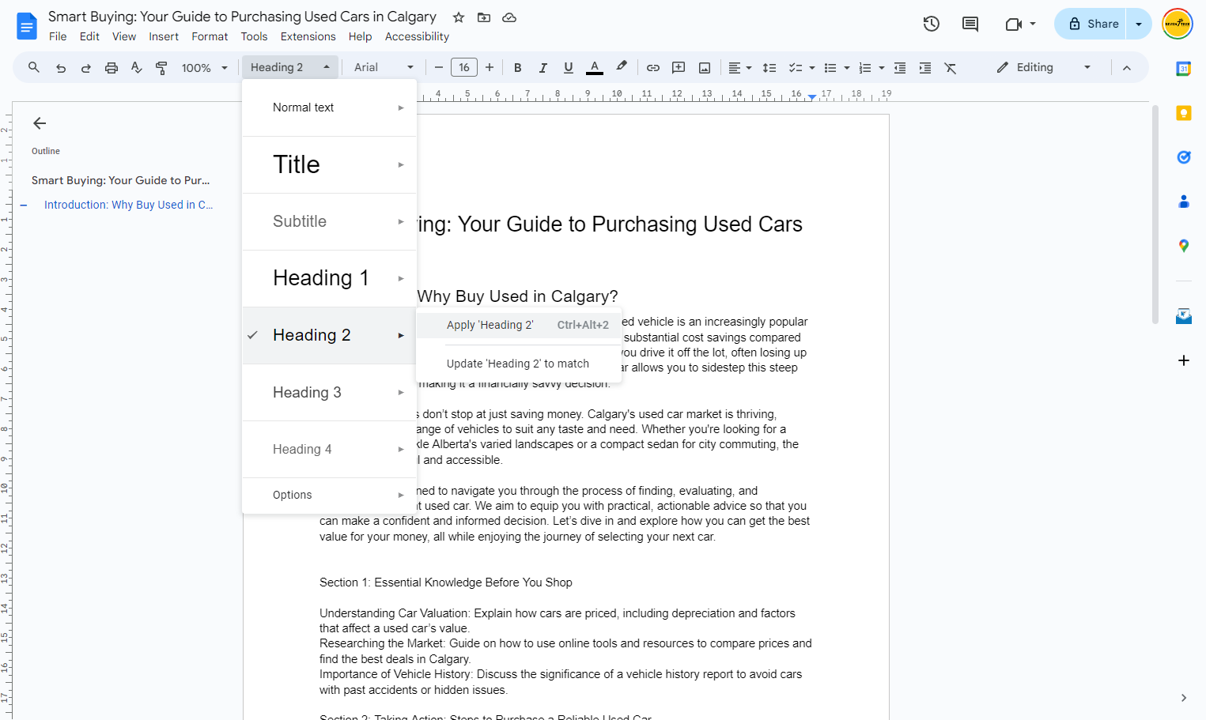Image resolution: width=1206 pixels, height=720 pixels.
Task: Open line and paragraph spacing icon
Action: 769,68
